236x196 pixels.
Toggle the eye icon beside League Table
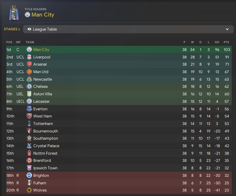click(29, 29)
